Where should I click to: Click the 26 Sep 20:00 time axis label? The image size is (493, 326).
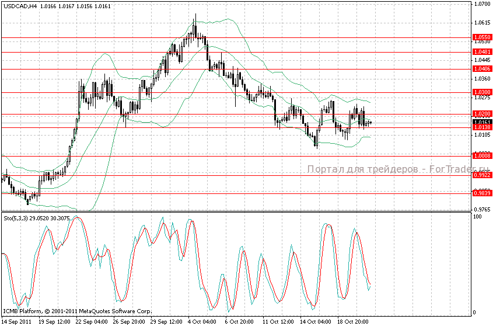coord(129,321)
